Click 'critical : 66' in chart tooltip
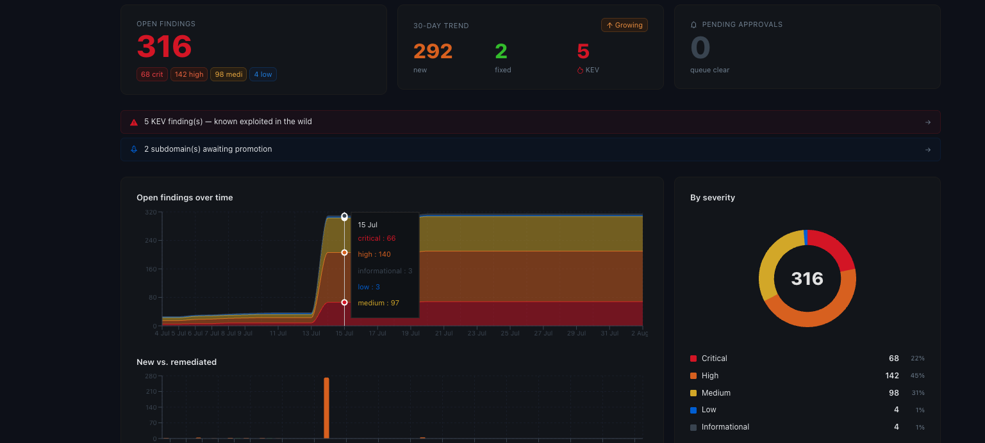The image size is (985, 443). click(376, 238)
